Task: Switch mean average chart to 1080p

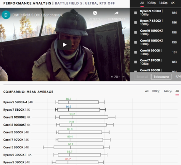Action: (x=156, y=91)
